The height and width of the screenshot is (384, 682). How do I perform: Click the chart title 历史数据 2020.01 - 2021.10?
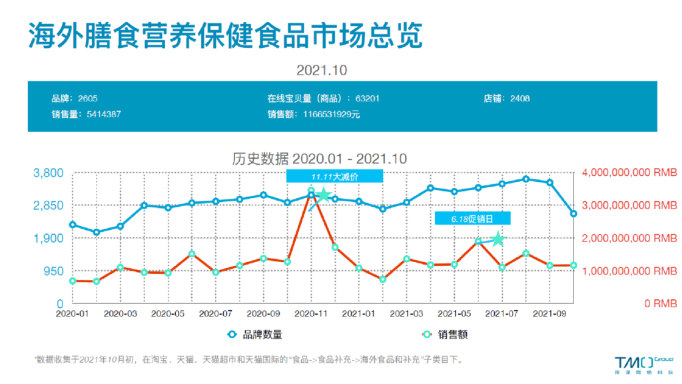tap(319, 159)
